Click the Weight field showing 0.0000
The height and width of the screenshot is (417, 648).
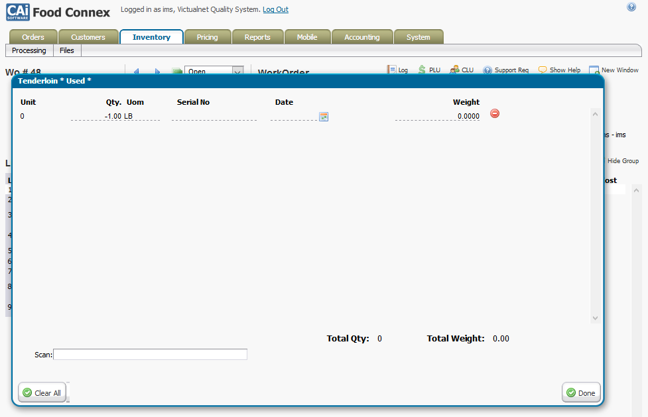437,116
